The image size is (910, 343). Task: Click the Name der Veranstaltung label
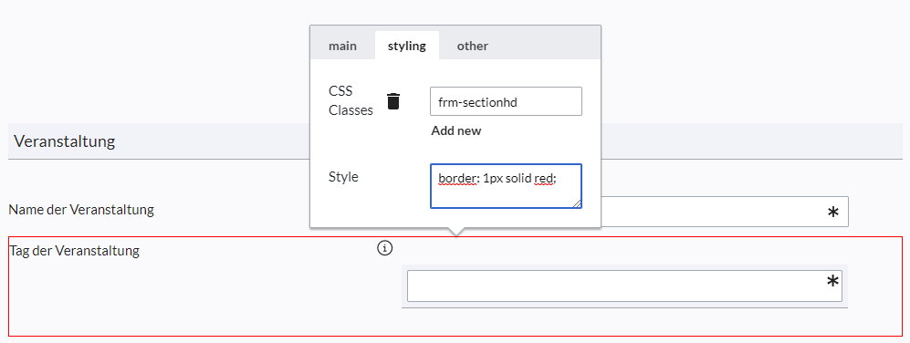(81, 210)
